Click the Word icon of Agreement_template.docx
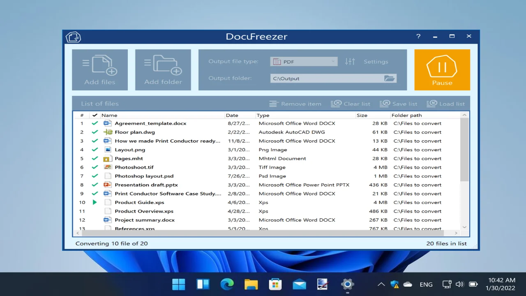 [x=108, y=123]
